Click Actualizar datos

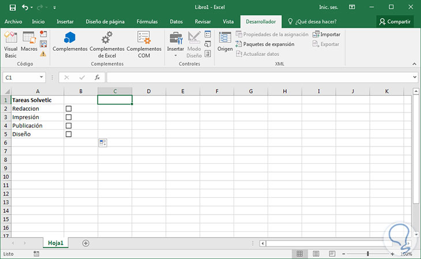point(257,54)
